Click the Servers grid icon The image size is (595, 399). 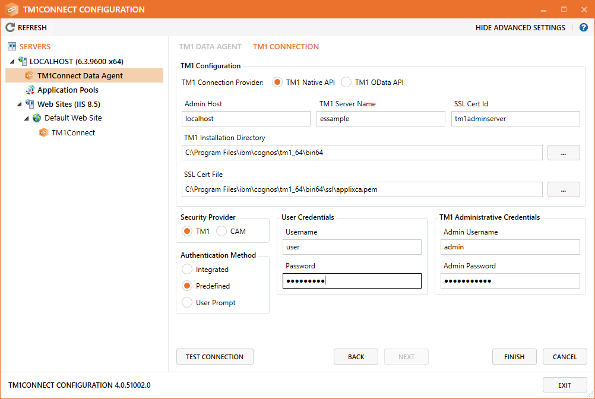click(12, 46)
